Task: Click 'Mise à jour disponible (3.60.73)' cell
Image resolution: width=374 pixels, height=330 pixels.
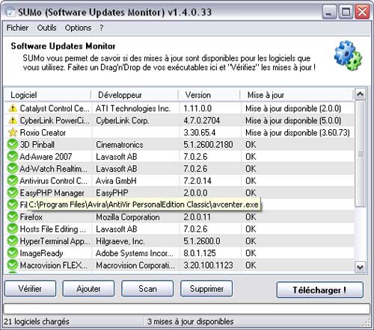Action: click(298, 133)
